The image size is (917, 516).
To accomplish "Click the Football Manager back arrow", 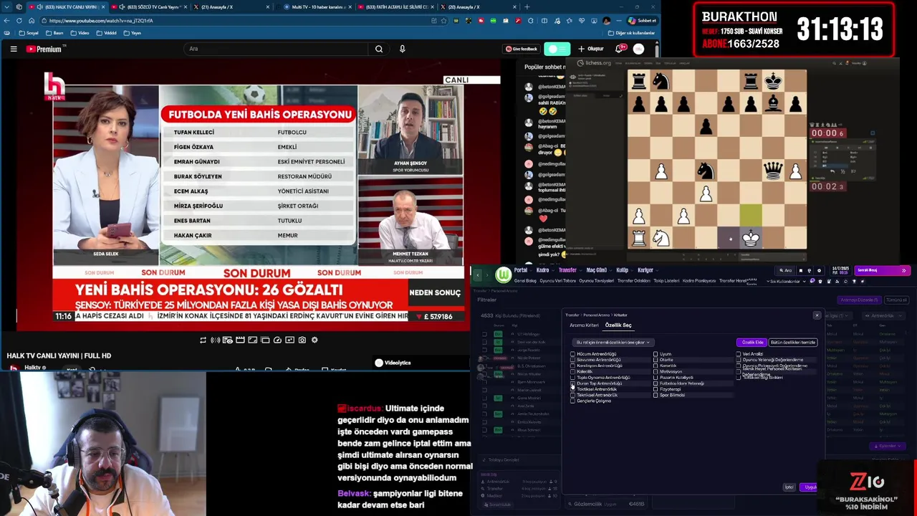I will (x=478, y=274).
